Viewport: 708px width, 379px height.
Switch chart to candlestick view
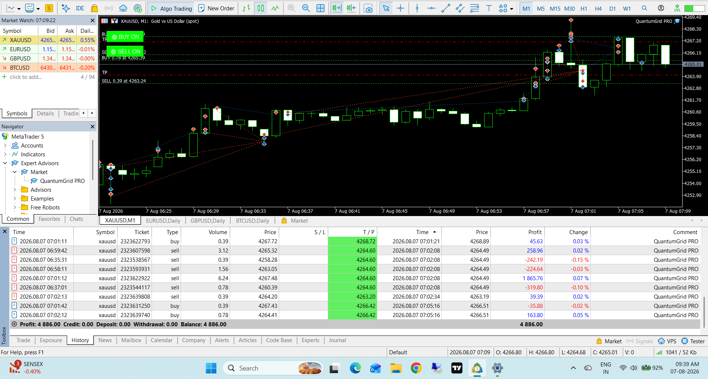261,8
